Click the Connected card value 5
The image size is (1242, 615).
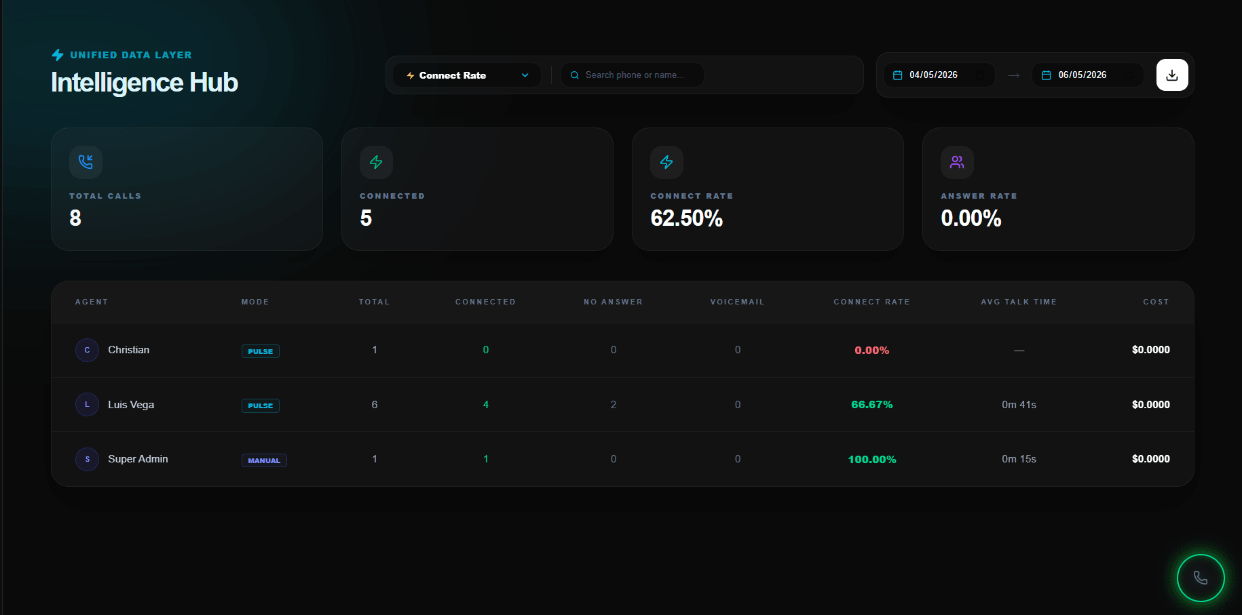coord(366,218)
